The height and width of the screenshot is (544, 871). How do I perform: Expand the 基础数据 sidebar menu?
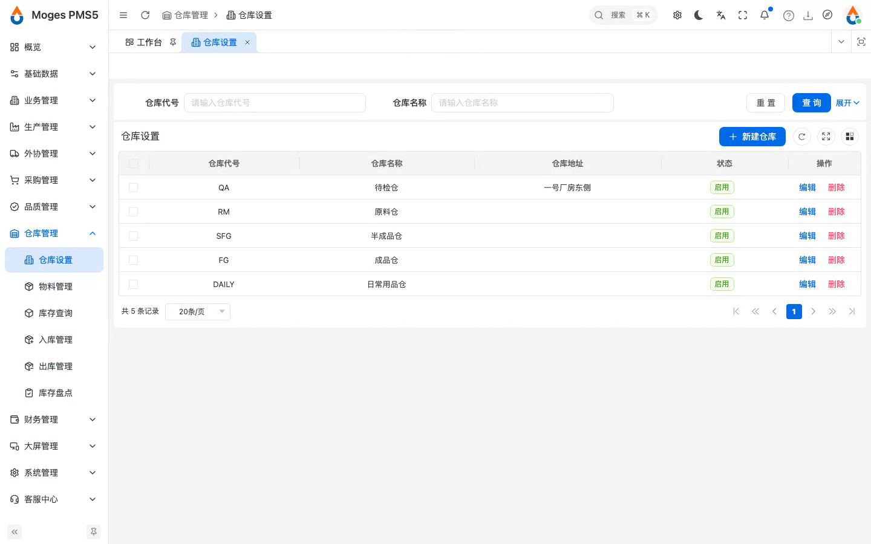pos(54,74)
